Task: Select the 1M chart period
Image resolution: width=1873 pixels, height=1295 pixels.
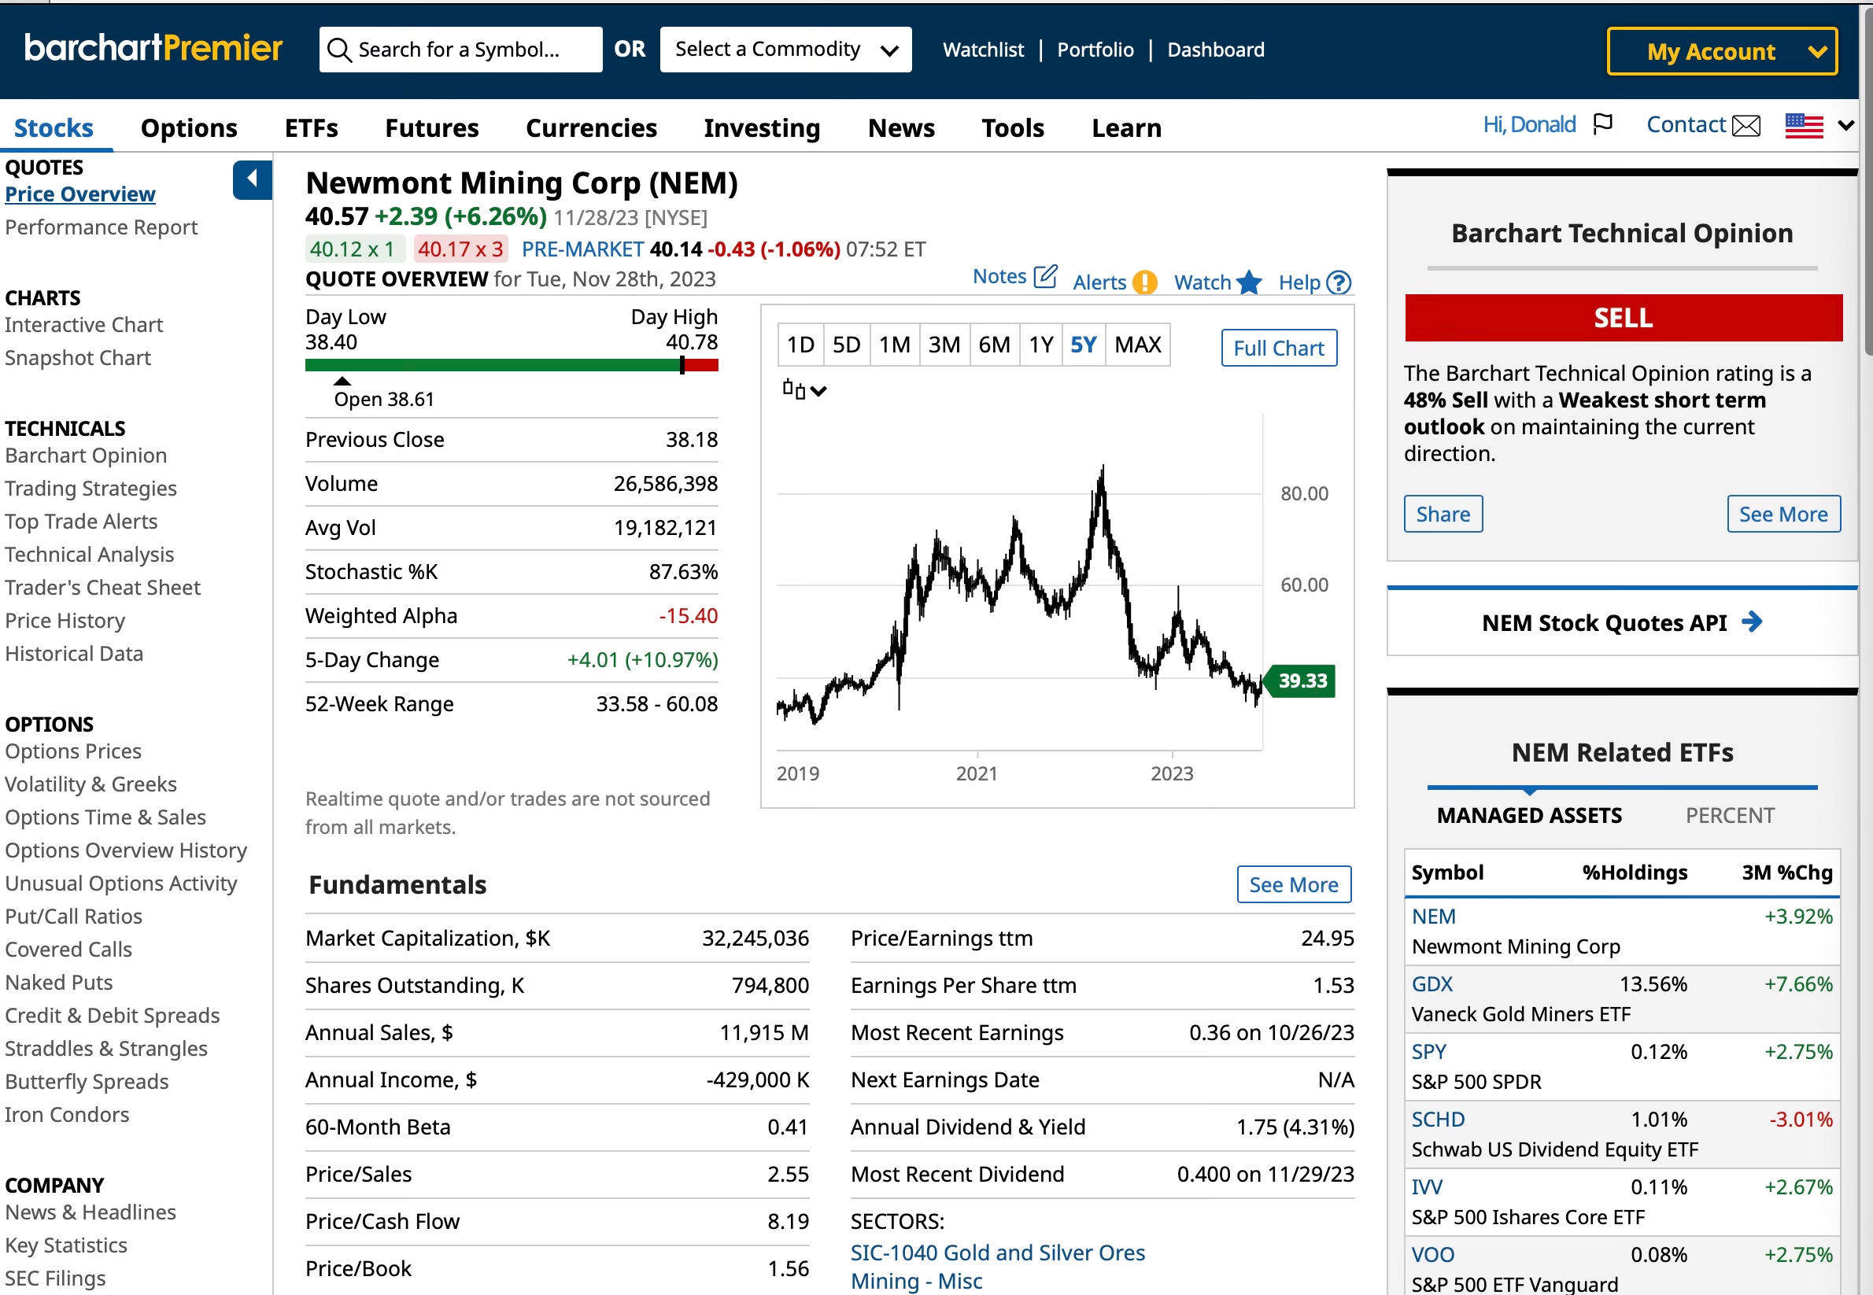Action: click(x=894, y=345)
